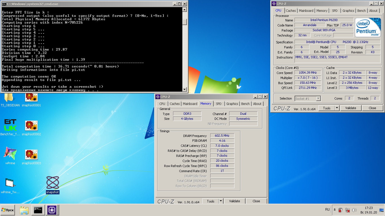The height and width of the screenshot is (216, 385).
Task: Click the power plug tray icon
Action: tap(340, 210)
